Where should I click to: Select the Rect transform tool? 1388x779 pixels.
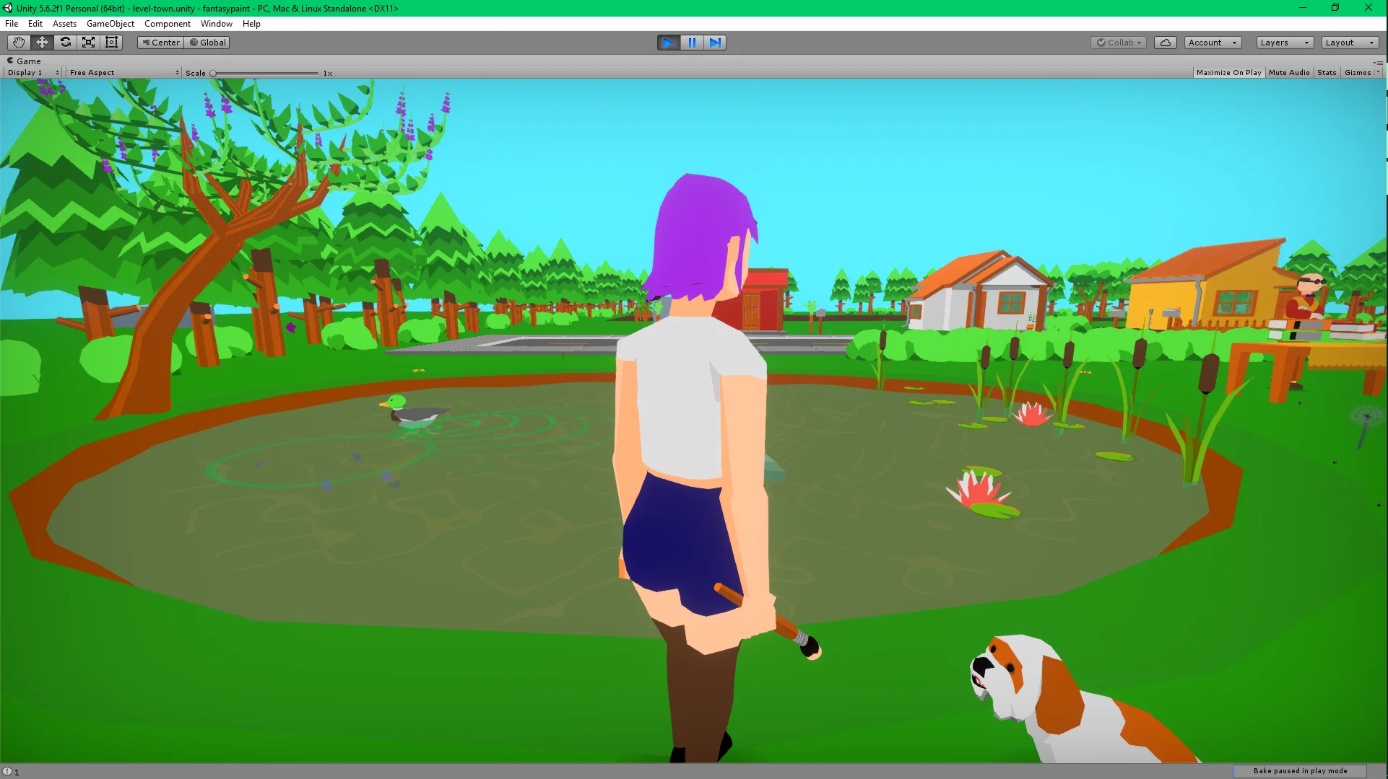111,43
